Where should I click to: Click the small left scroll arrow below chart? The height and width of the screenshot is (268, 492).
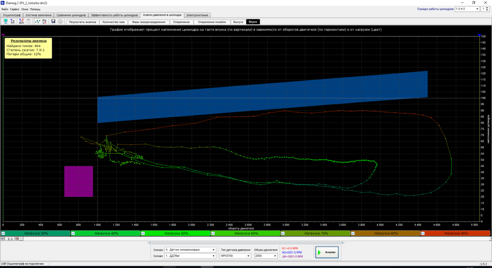coord(21,239)
